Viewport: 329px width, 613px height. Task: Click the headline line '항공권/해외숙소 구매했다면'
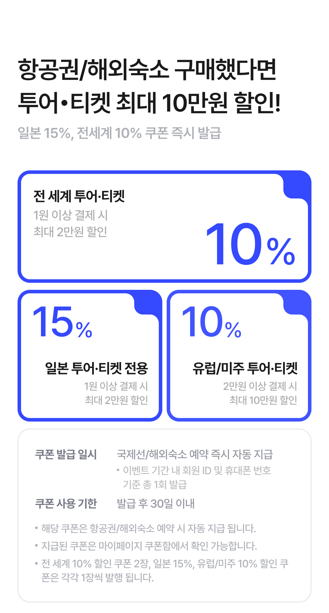click(147, 70)
